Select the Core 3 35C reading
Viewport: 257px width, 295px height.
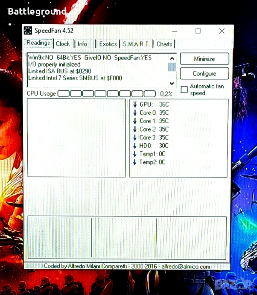coord(154,138)
